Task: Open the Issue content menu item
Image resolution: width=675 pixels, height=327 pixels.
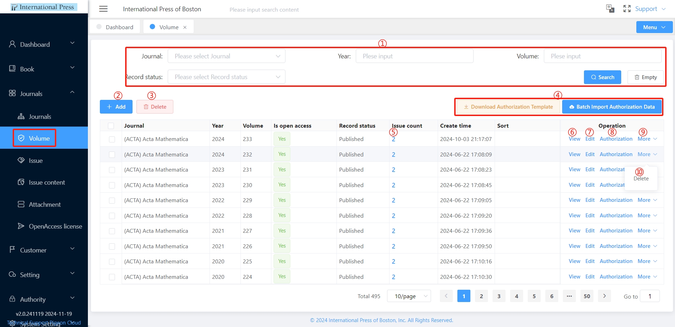Action: pos(44,182)
